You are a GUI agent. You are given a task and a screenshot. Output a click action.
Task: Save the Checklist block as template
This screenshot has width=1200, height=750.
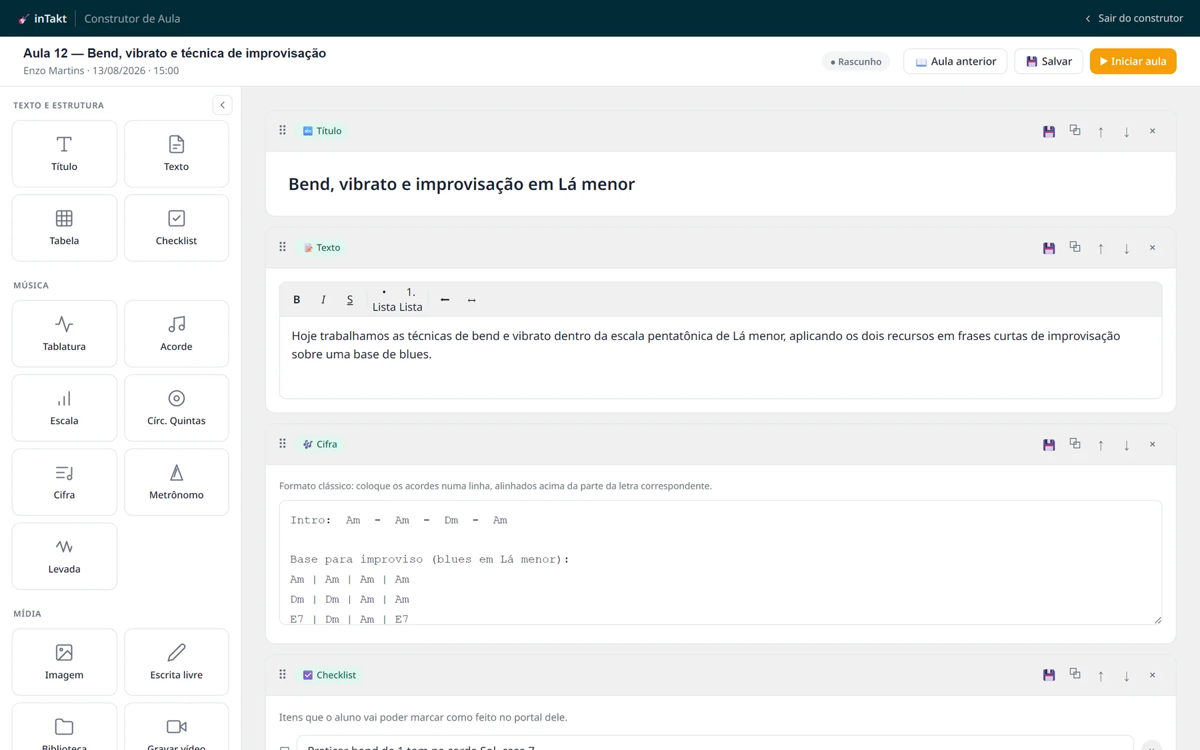[x=1049, y=675]
